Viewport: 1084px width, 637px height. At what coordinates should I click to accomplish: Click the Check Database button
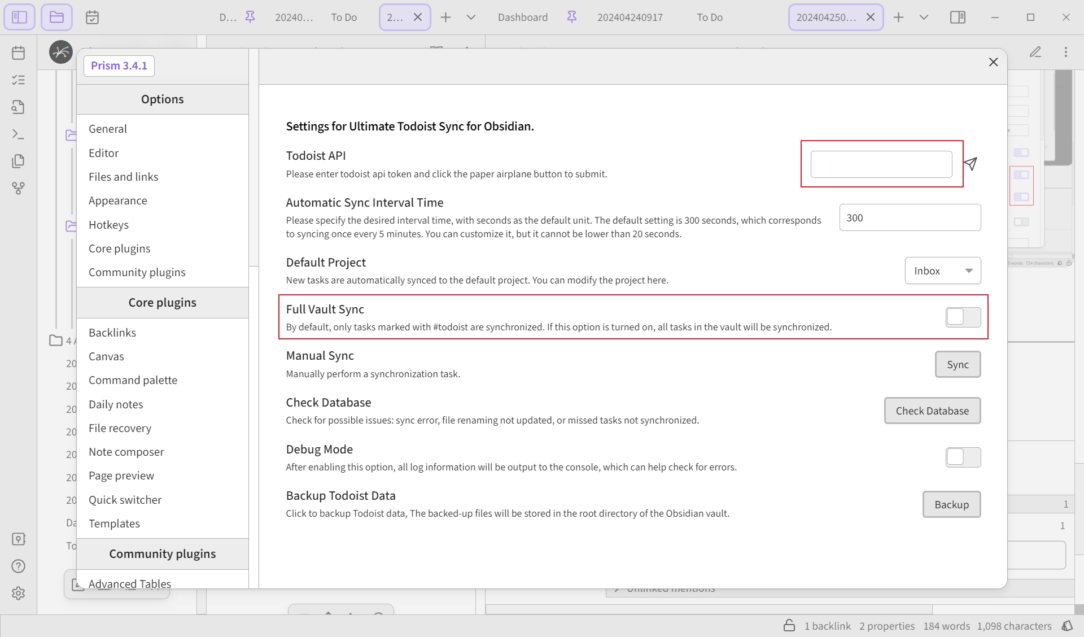(932, 411)
